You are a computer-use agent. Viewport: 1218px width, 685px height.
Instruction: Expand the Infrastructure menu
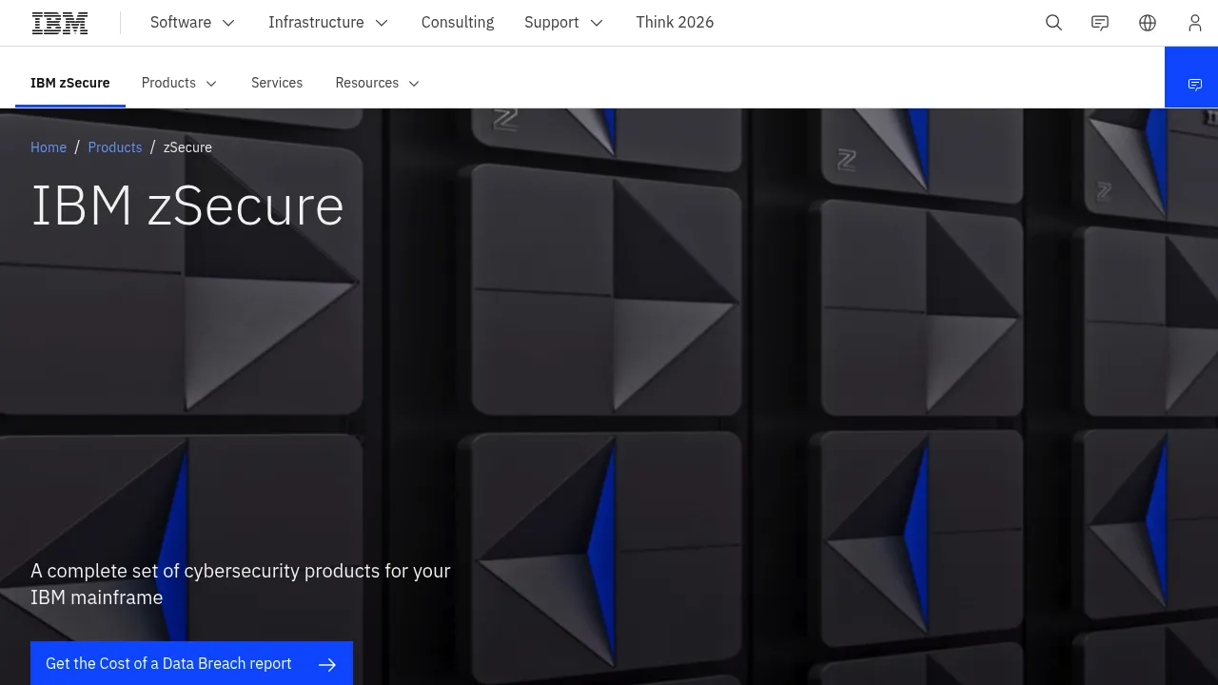tap(328, 23)
